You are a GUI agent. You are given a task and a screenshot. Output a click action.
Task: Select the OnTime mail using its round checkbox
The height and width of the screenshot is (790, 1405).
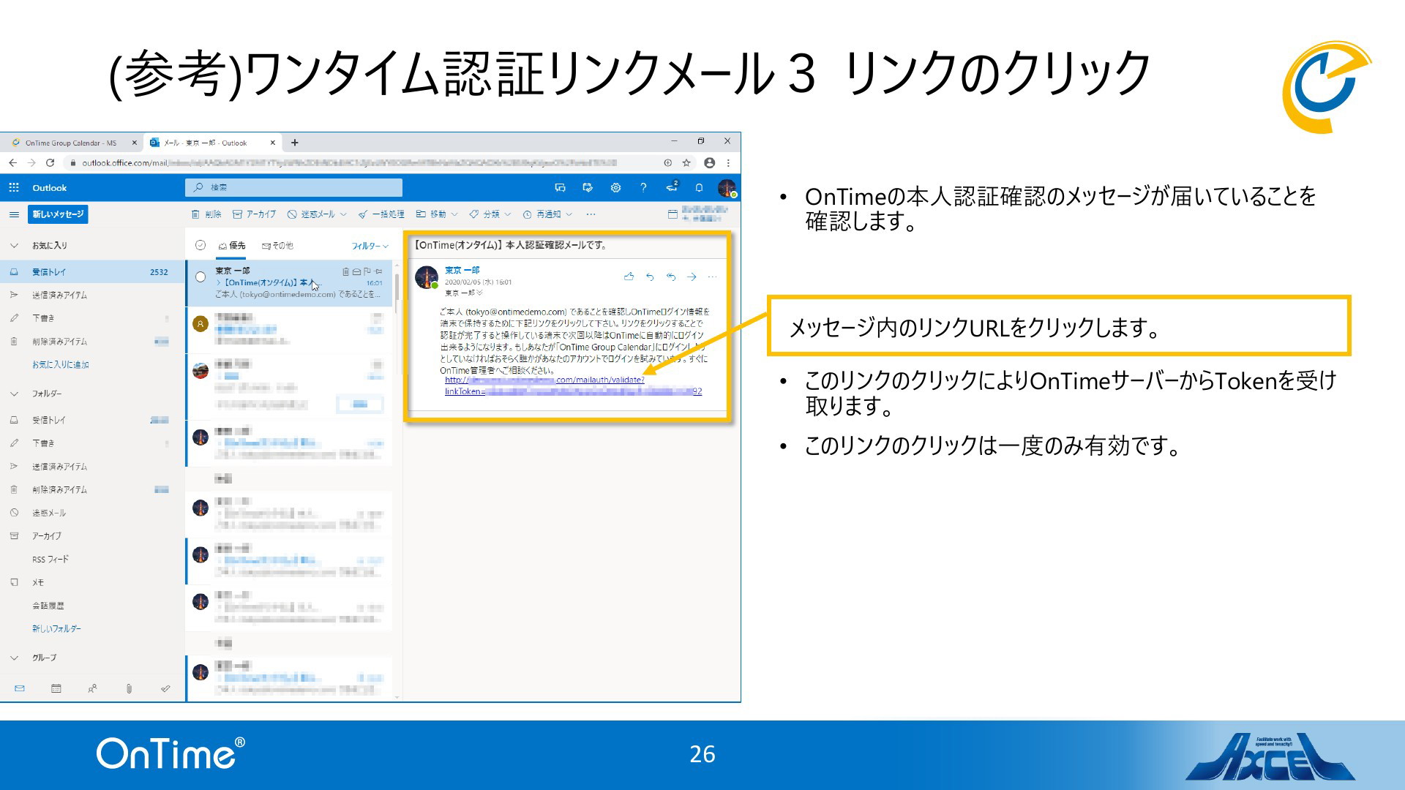point(201,277)
